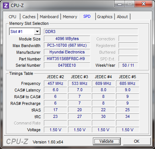The image size is (155, 149).
Task: Click the Validate button
Action: (107, 141)
